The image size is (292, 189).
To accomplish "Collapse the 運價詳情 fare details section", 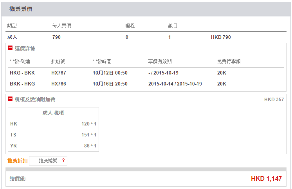I will point(10,48).
